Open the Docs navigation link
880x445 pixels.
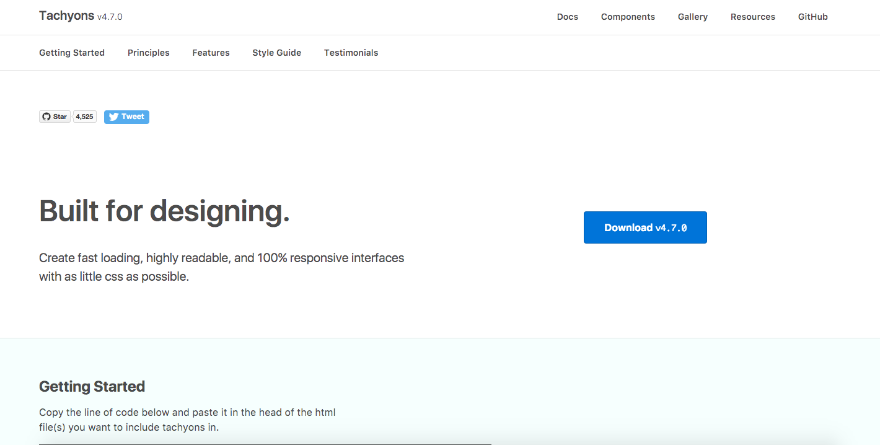tap(567, 17)
